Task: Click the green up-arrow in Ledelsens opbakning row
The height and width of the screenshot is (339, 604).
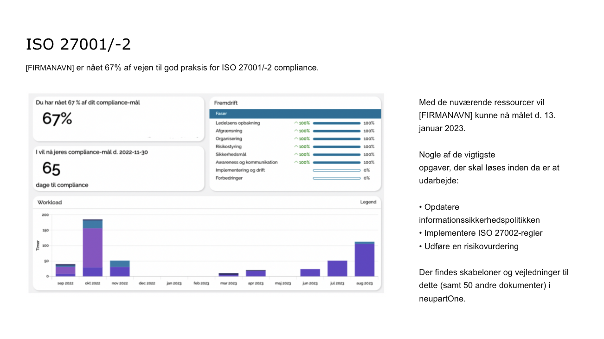Action: [x=296, y=123]
